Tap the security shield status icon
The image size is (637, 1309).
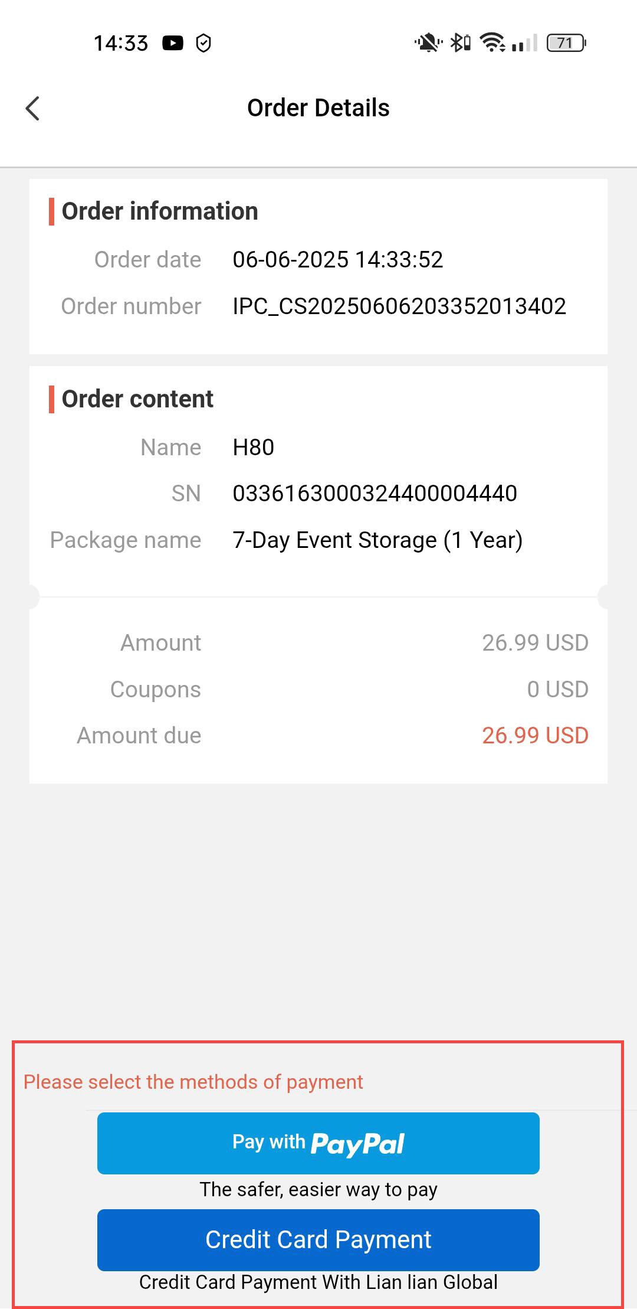[203, 43]
